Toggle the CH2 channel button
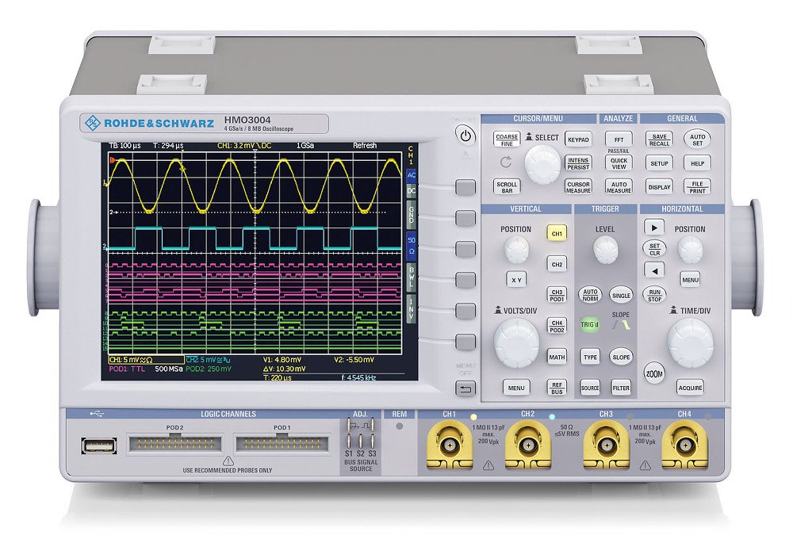The image size is (793, 547). [557, 264]
